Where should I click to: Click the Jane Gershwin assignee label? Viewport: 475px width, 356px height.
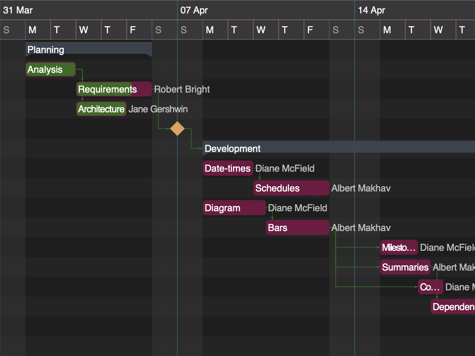point(158,109)
